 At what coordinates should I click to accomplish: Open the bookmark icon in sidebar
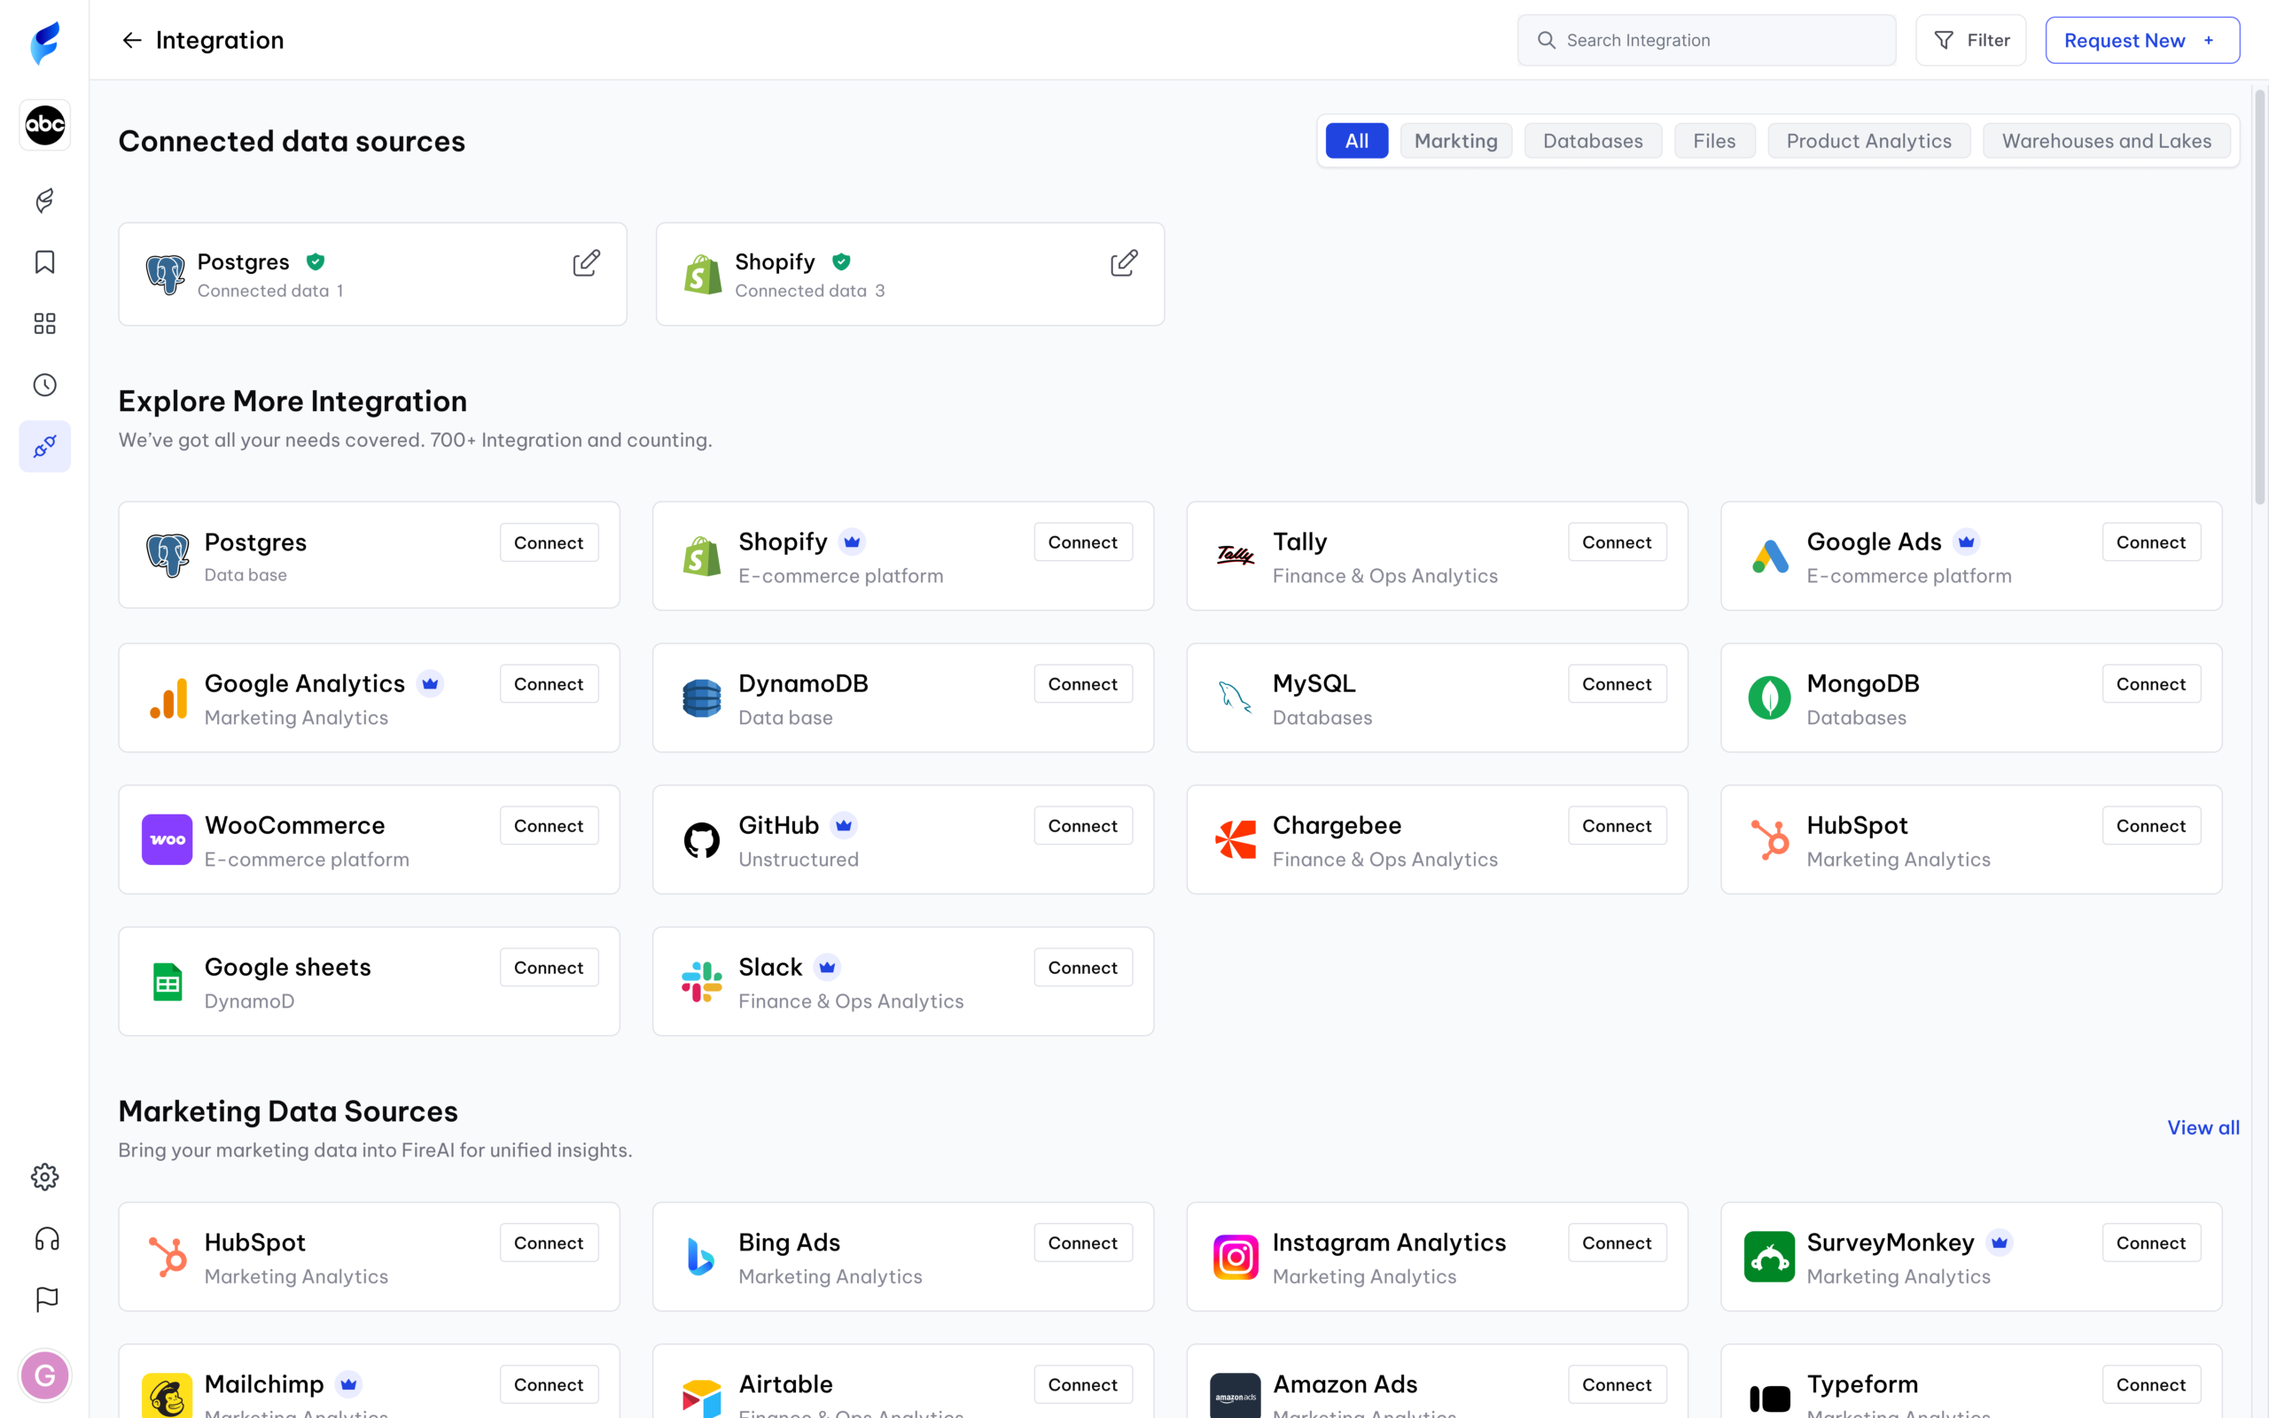[45, 261]
